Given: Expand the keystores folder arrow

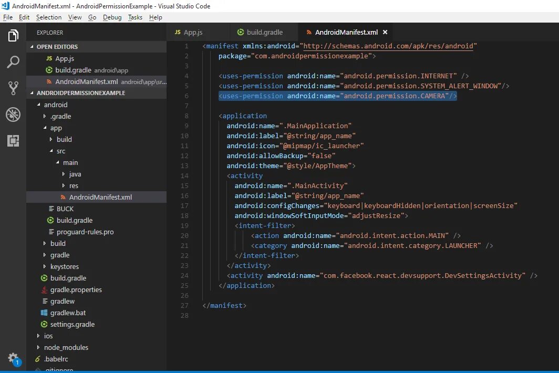Looking at the screenshot, I should coord(45,266).
